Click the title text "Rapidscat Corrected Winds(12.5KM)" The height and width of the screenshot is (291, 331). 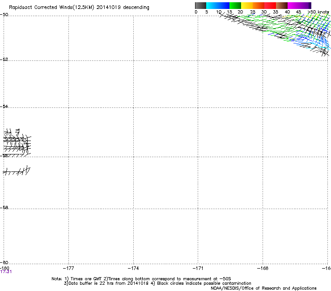51,8
